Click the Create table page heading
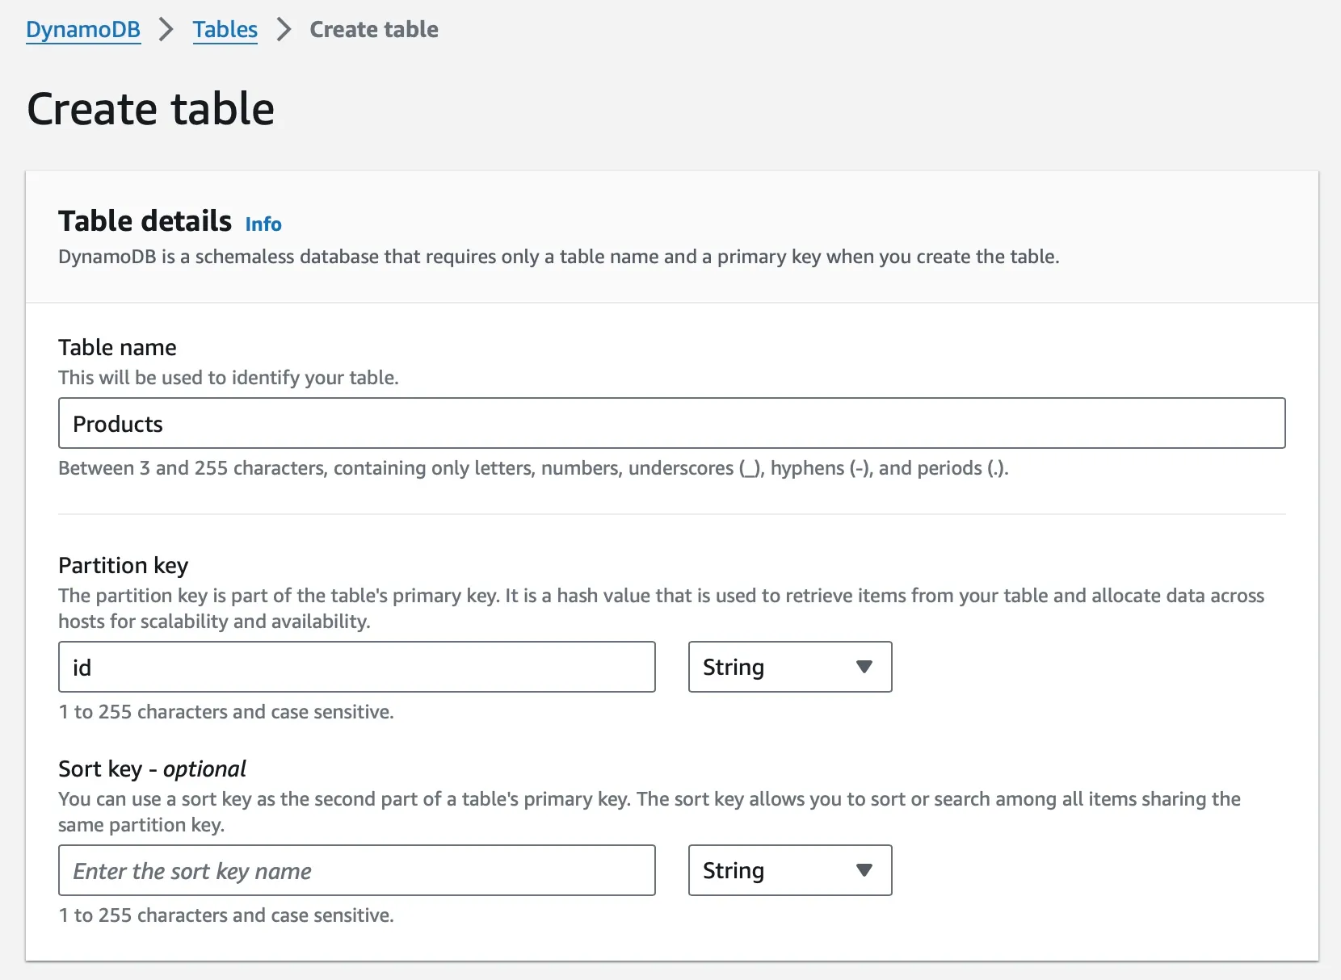The image size is (1341, 980). [151, 109]
